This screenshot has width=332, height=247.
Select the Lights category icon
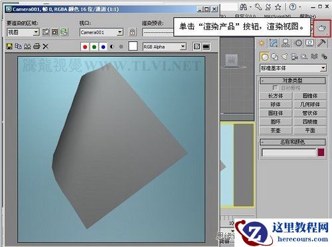pyautogui.click(x=285, y=57)
